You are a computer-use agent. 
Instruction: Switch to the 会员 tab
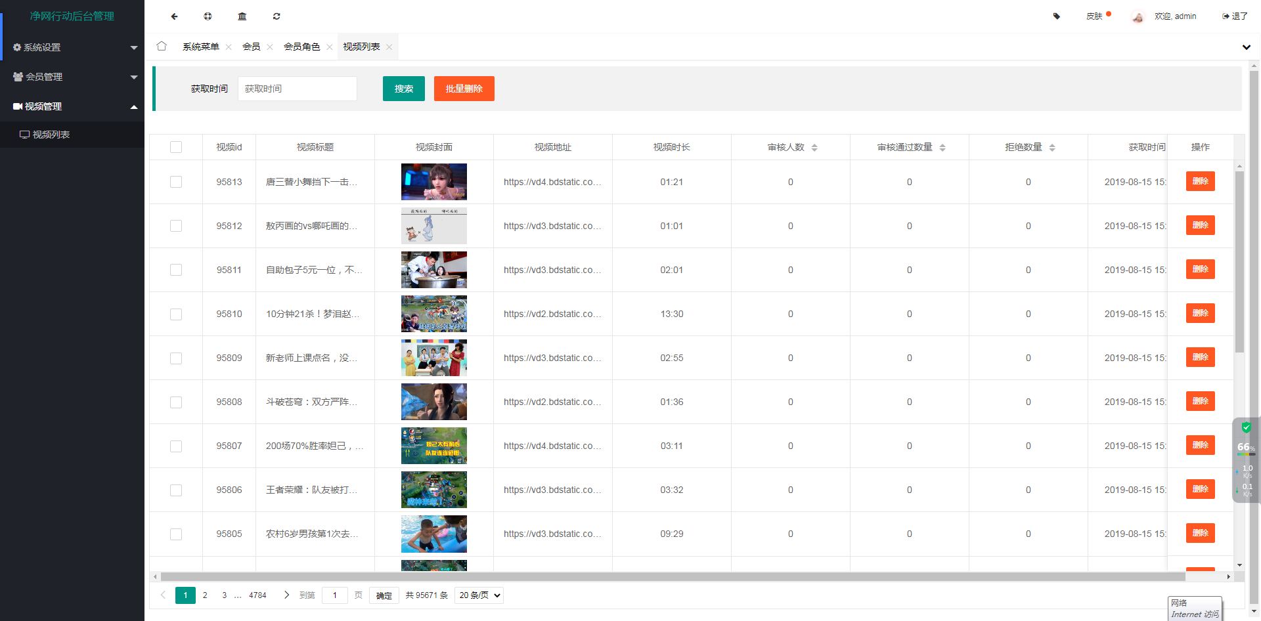click(x=251, y=47)
